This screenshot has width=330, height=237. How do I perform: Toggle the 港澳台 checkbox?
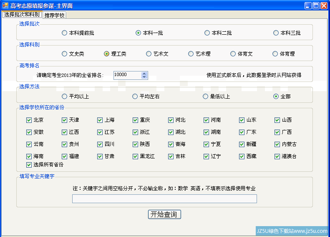(277, 156)
